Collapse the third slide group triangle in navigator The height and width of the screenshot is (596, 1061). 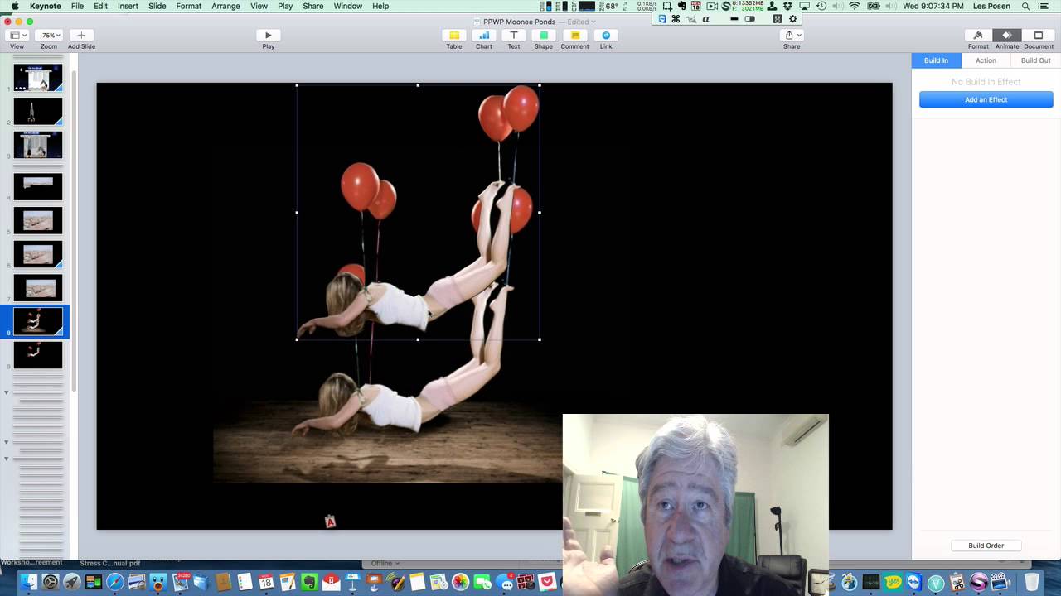[7, 459]
